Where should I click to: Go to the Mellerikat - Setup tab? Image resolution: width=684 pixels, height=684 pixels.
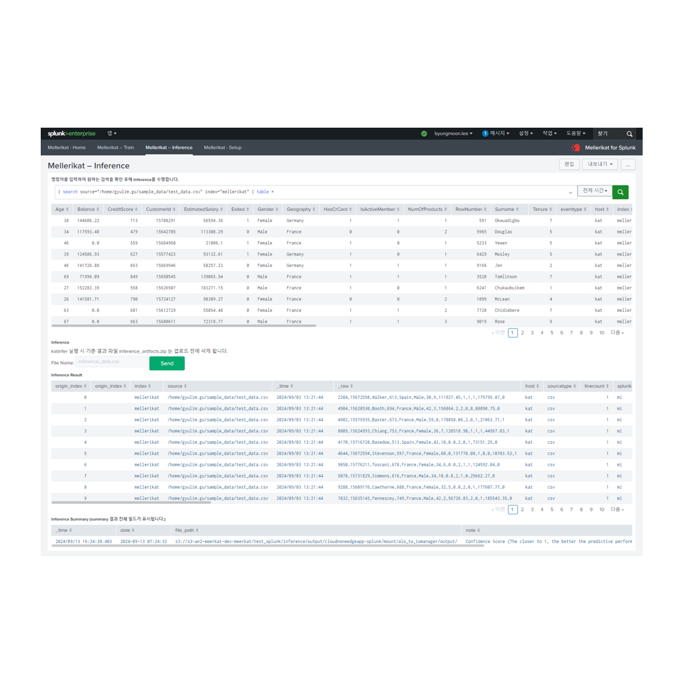223,148
